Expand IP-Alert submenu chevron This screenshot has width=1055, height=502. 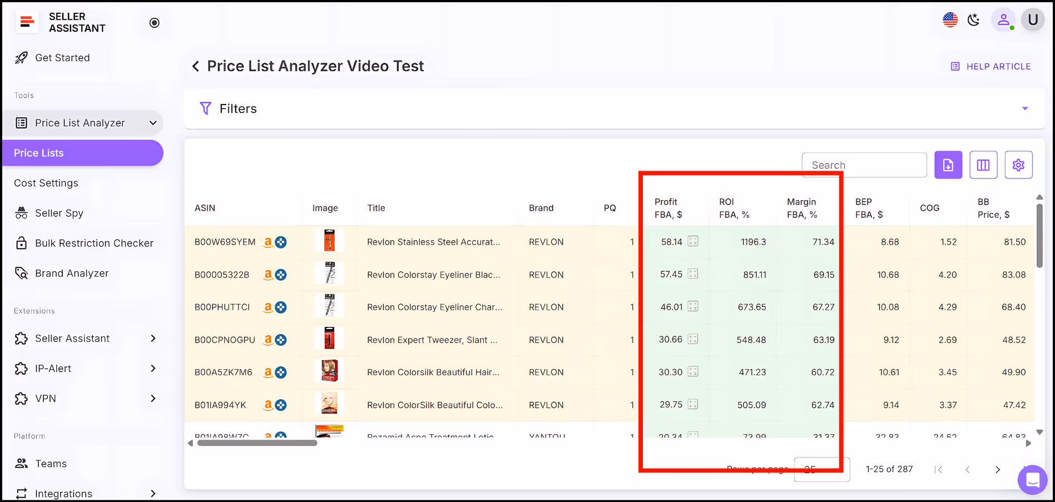(153, 369)
